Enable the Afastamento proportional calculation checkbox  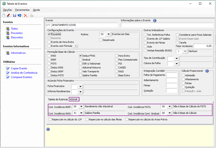click(x=183, y=79)
